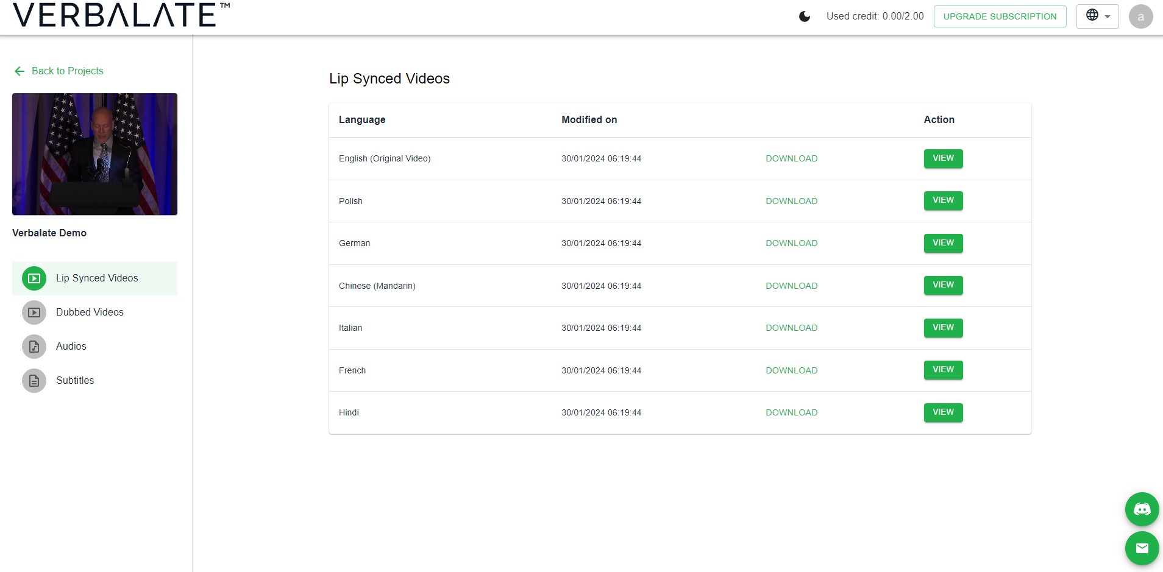
Task: Click the Action column header
Action: tap(939, 120)
